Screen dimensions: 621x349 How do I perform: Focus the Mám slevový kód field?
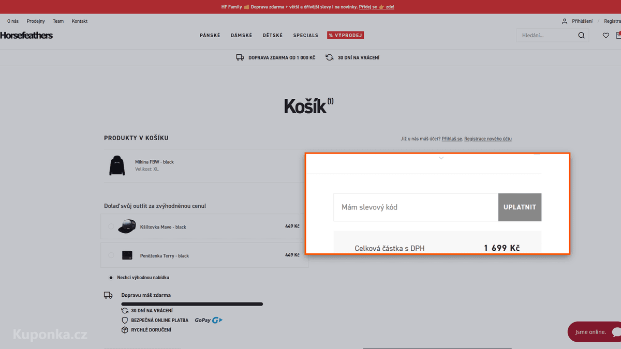tap(416, 207)
